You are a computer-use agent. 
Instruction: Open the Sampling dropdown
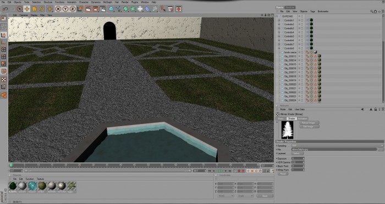[x=337, y=146]
